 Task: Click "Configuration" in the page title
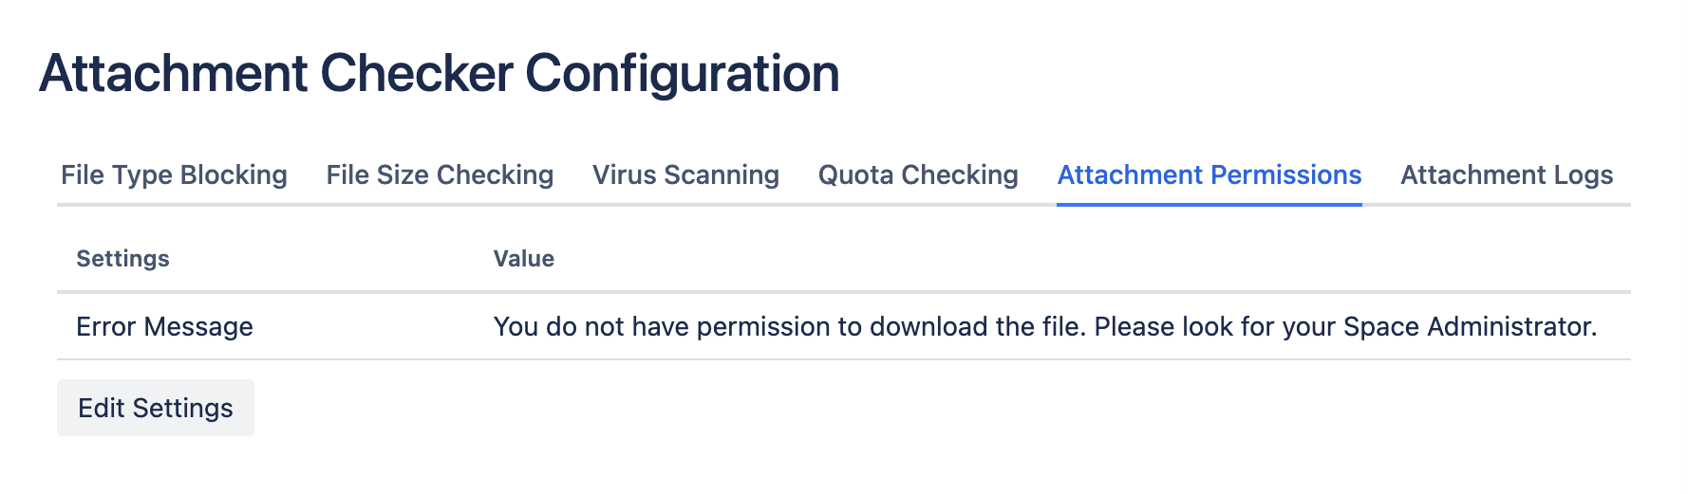[x=682, y=74]
